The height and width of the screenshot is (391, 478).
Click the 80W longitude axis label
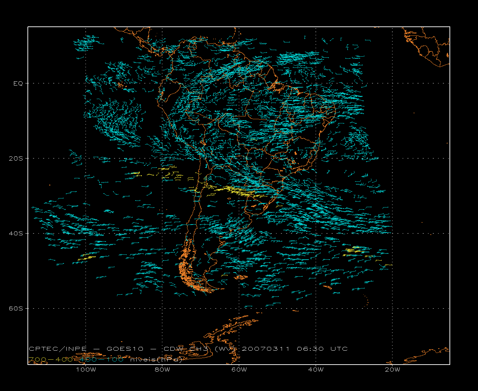coord(162,369)
